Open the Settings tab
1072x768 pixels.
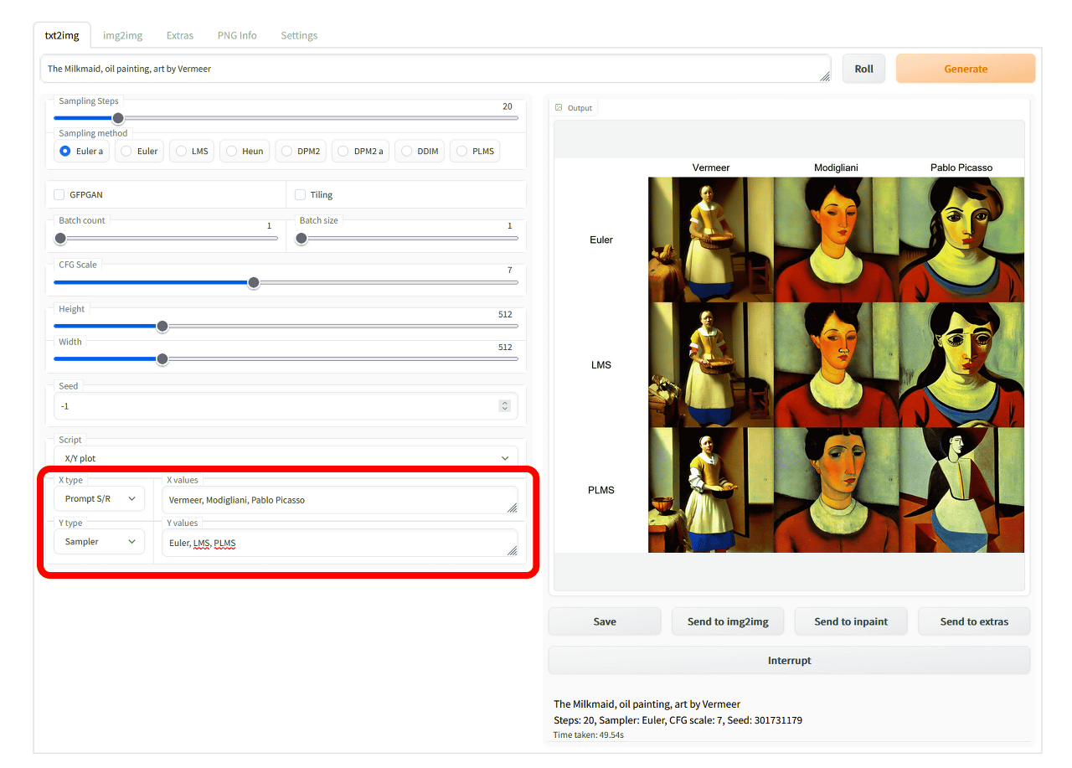(299, 35)
